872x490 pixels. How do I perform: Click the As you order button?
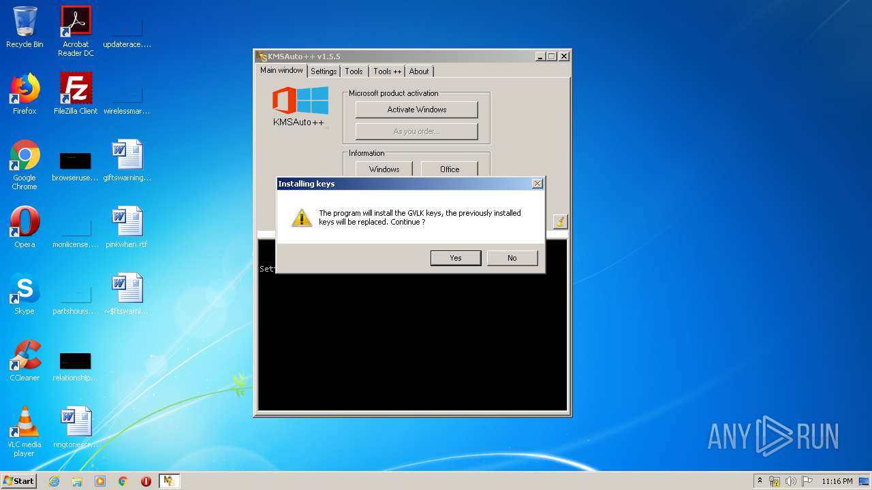coord(416,131)
